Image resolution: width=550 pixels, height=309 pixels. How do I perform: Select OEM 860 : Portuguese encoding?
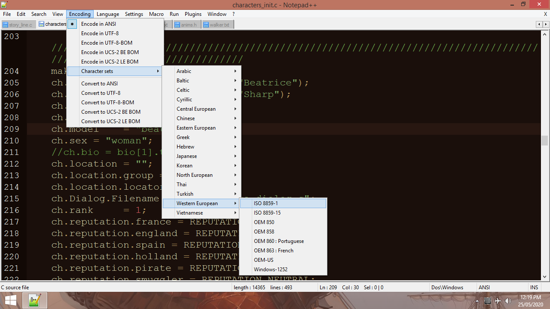click(283, 241)
